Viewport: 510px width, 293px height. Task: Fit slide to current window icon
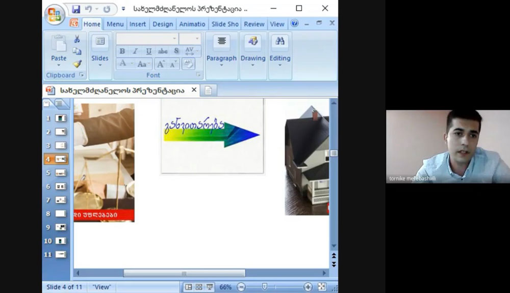click(x=322, y=287)
